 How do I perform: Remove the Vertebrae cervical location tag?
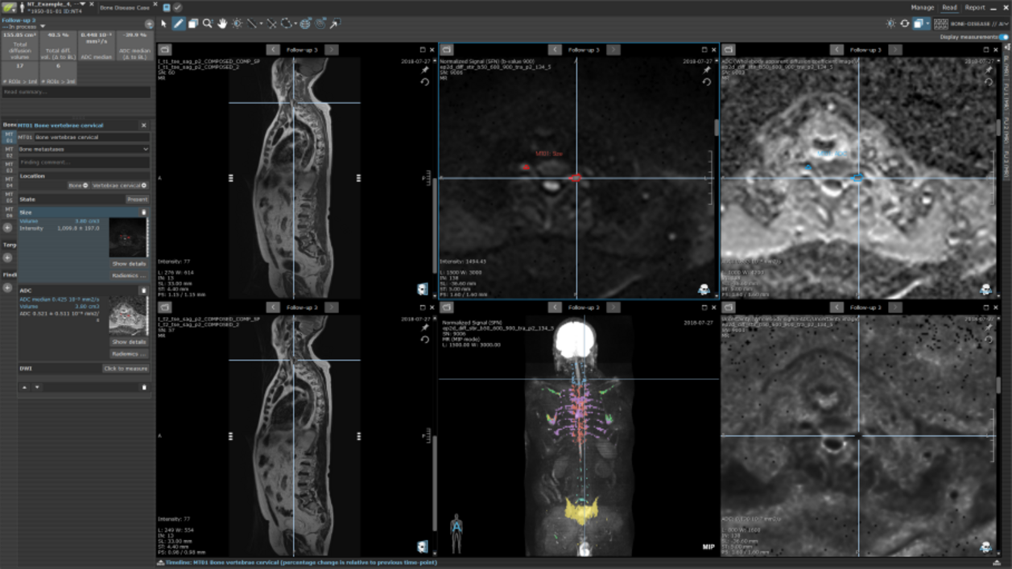pos(144,186)
